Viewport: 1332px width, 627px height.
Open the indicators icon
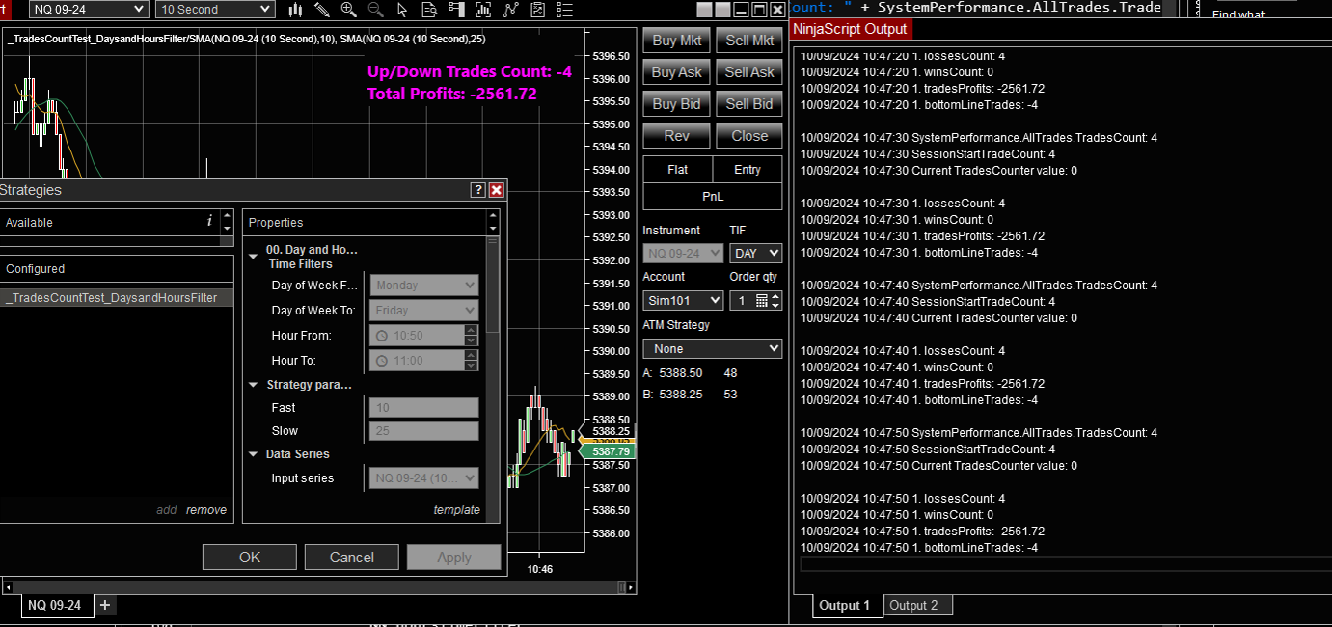click(x=483, y=11)
